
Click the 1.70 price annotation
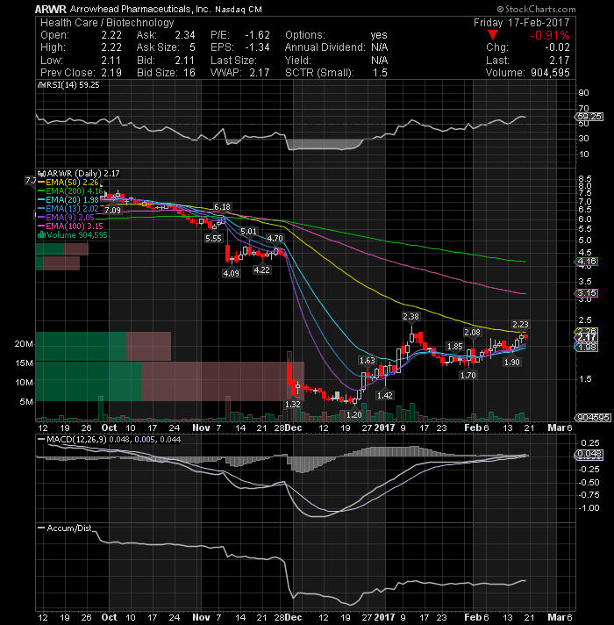pyautogui.click(x=468, y=375)
